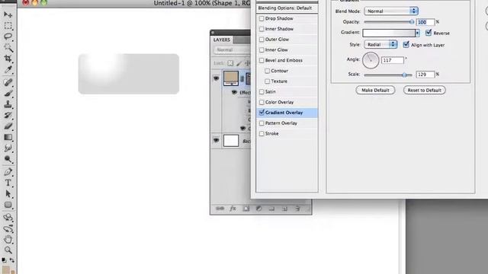The height and width of the screenshot is (274, 488).
Task: Enable the Pattern Overlay checkbox
Action: coord(262,123)
